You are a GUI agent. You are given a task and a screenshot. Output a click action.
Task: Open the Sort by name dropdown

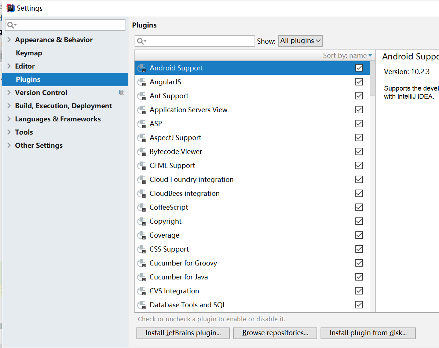347,55
